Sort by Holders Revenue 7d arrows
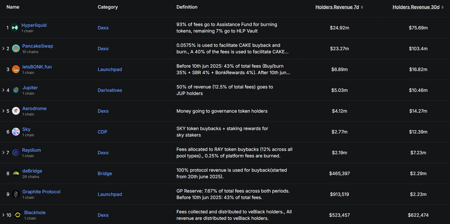The height and width of the screenshot is (224, 450). [362, 7]
